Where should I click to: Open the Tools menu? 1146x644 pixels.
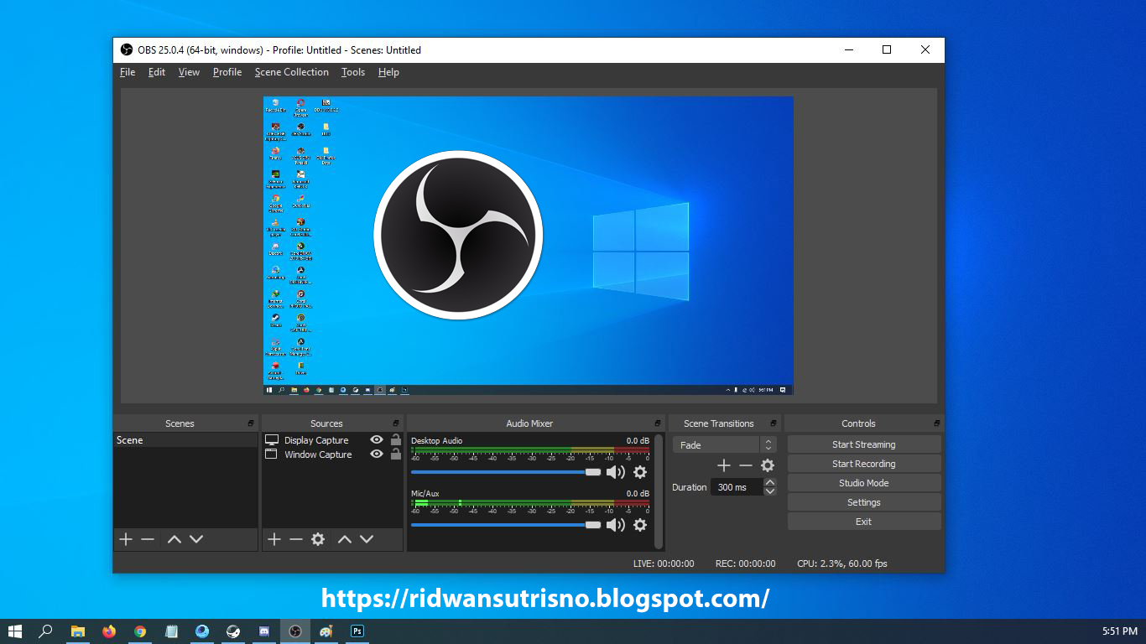click(x=353, y=72)
